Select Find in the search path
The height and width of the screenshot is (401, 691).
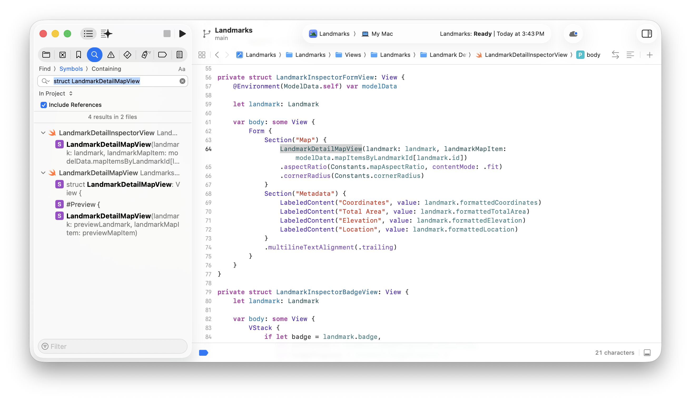coord(45,69)
